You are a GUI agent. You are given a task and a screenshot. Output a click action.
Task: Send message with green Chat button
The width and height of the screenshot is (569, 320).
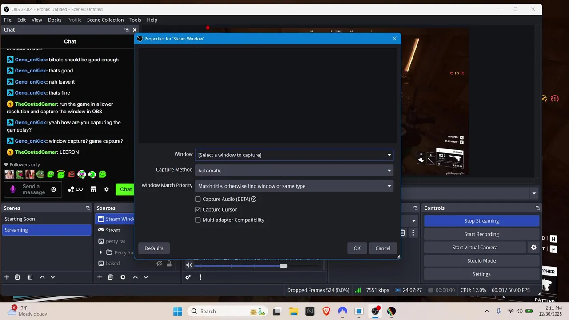(x=125, y=189)
